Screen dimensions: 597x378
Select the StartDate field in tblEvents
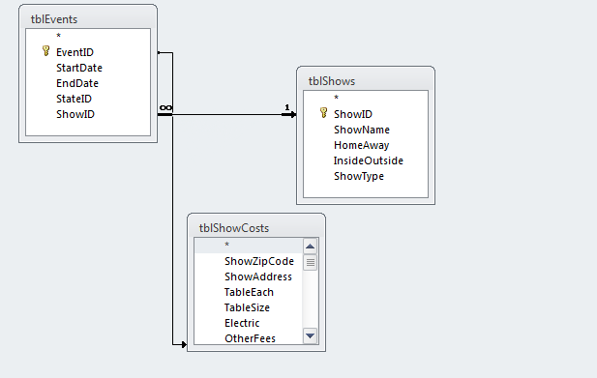tap(79, 68)
